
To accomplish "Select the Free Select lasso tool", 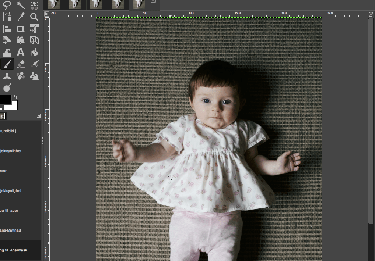I will (x=7, y=5).
